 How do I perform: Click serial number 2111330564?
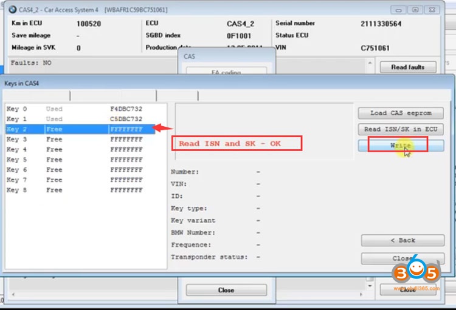click(381, 24)
